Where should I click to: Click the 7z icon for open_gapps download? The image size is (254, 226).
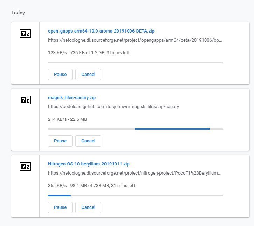pyautogui.click(x=25, y=34)
